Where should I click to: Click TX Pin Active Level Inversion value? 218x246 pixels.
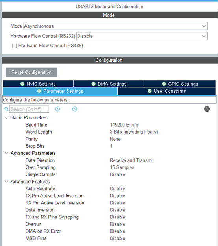coord(117,196)
